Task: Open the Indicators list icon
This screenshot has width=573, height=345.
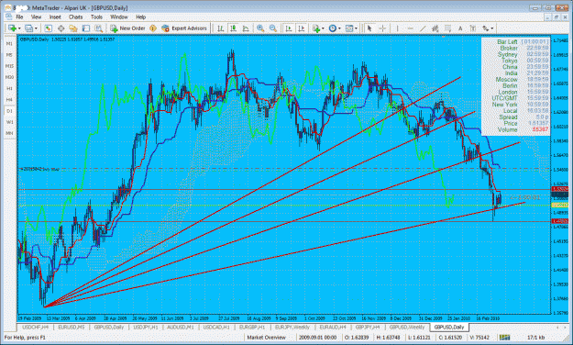Action: (x=316, y=28)
